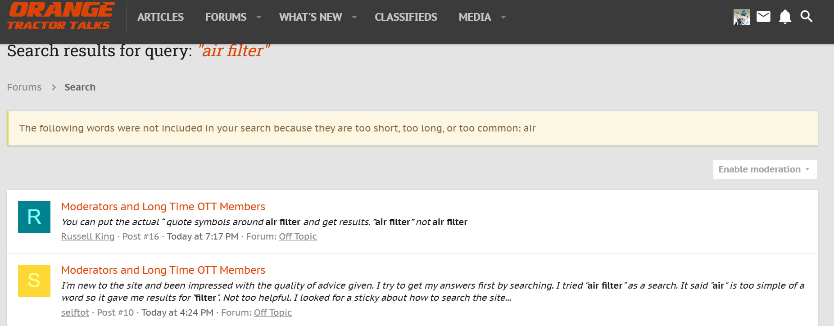
Task: Go back to Forums breadcrumb
Action: 24,87
